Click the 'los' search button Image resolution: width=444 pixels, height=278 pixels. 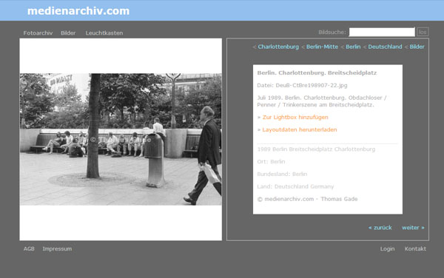[423, 32]
